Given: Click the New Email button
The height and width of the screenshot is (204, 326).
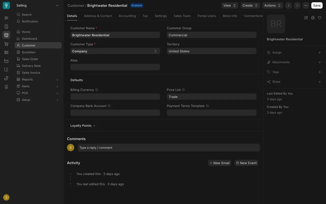Looking at the screenshot, I should click(x=220, y=163).
